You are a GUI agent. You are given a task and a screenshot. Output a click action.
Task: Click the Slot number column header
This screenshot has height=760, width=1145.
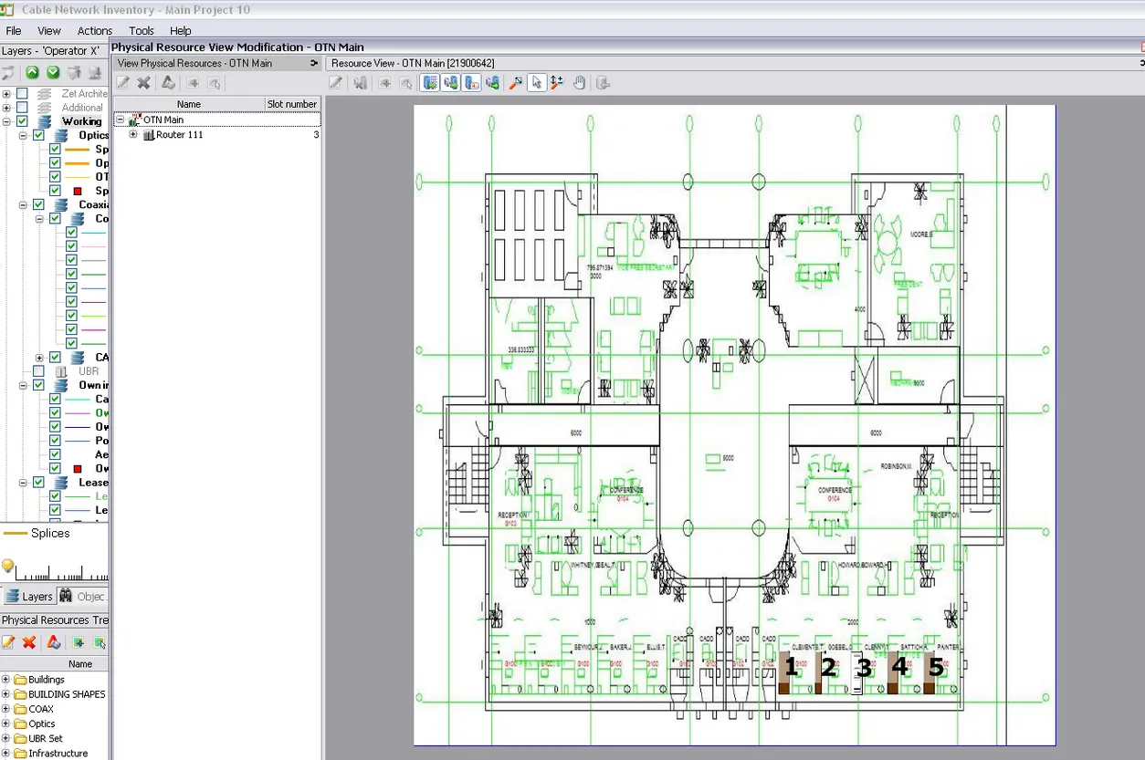click(292, 104)
